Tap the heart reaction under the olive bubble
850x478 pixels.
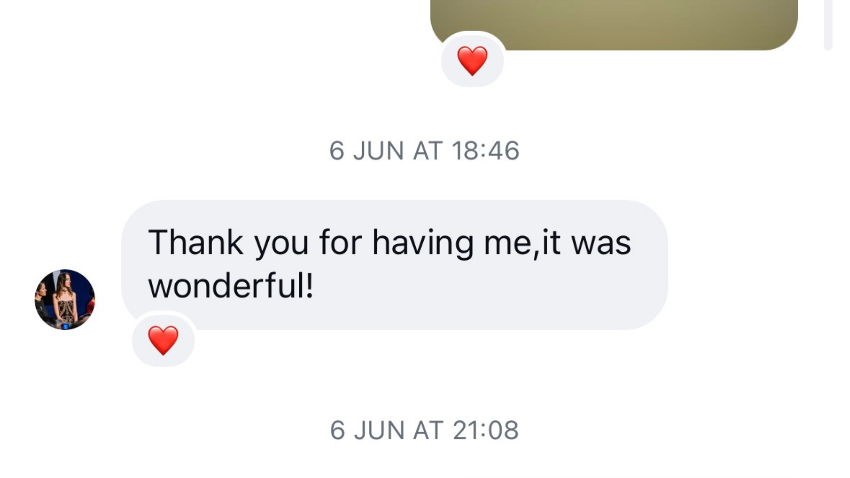pyautogui.click(x=472, y=61)
